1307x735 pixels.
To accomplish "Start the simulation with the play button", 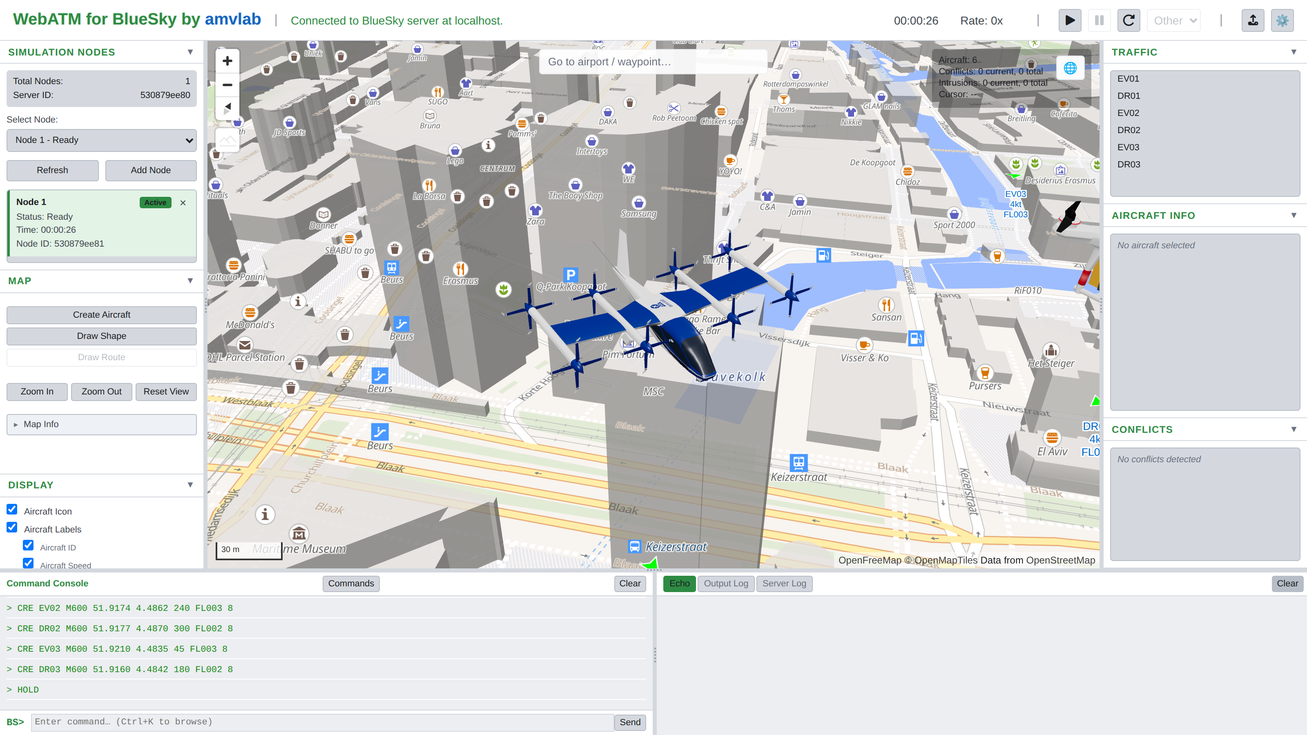I will tap(1070, 20).
